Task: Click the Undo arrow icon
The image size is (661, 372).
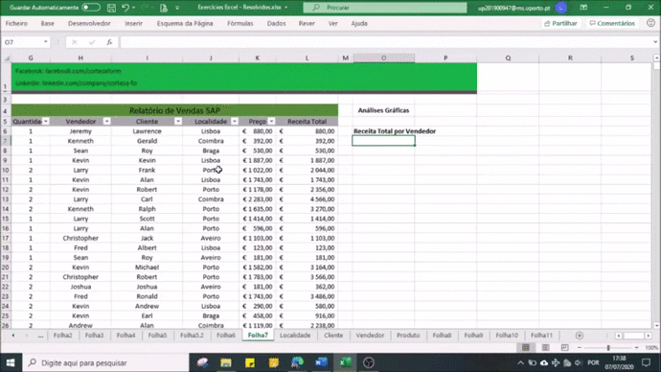Action: (x=125, y=8)
